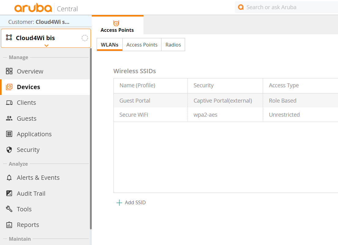Click the sidebar vertical scrollbar
Image resolution: width=338 pixels, height=245 pixels.
[91, 138]
